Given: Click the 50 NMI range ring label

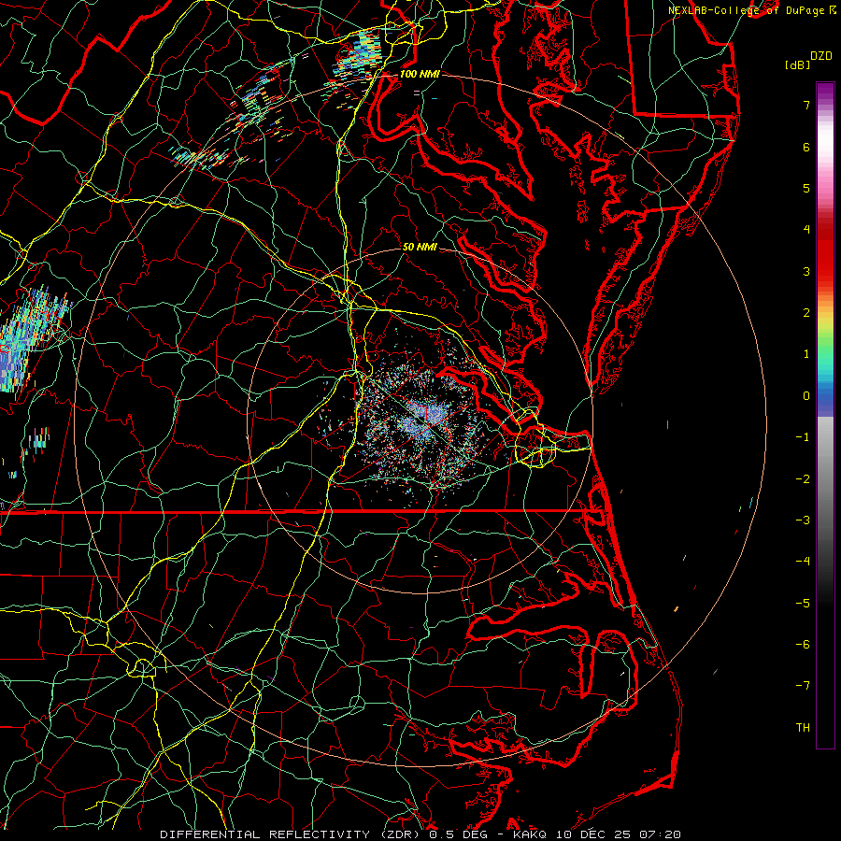Looking at the screenshot, I should tap(420, 247).
